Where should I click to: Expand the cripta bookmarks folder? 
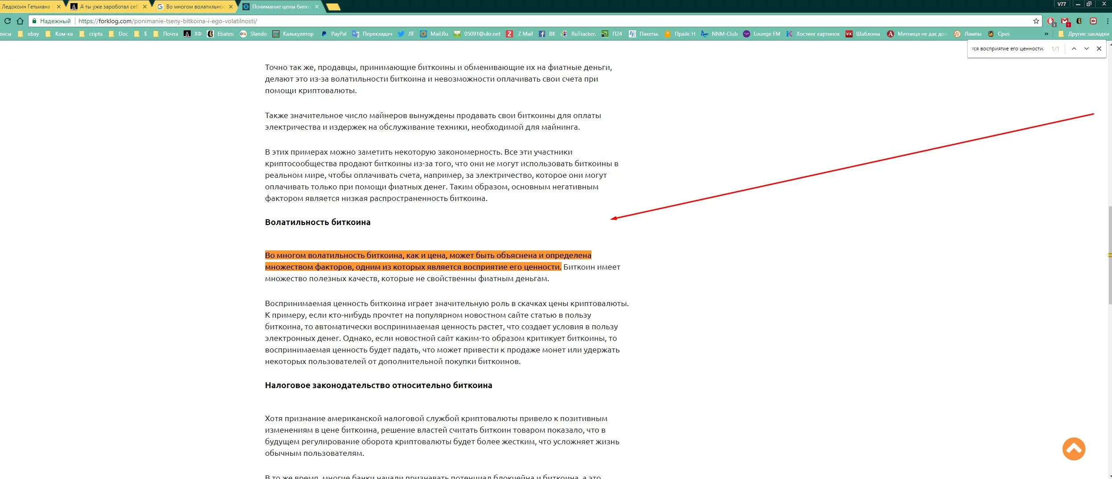click(x=91, y=34)
